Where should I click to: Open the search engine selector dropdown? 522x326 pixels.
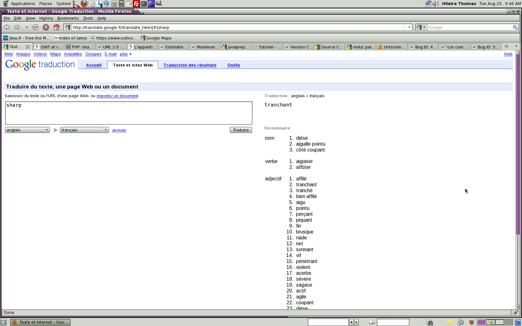[421, 27]
